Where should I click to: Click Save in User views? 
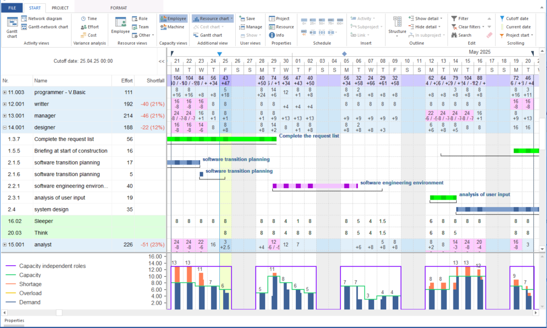tap(246, 19)
